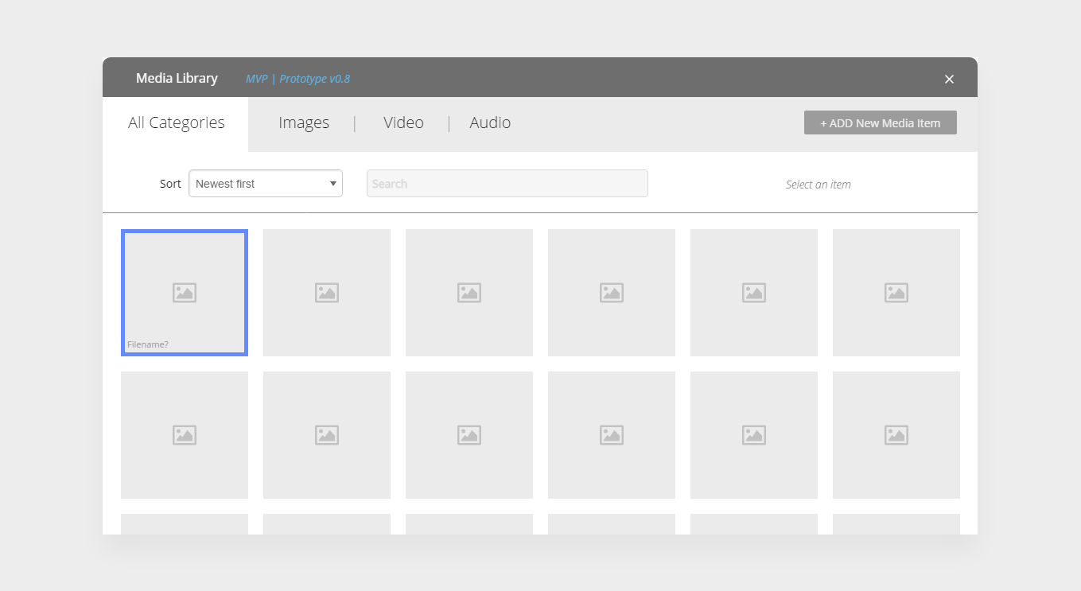Switch to the Images tab
Screen dimensions: 1081x591
coord(304,122)
